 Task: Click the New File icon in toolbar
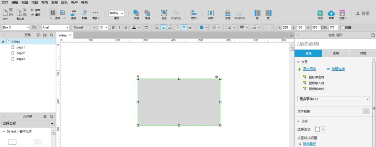point(5,12)
